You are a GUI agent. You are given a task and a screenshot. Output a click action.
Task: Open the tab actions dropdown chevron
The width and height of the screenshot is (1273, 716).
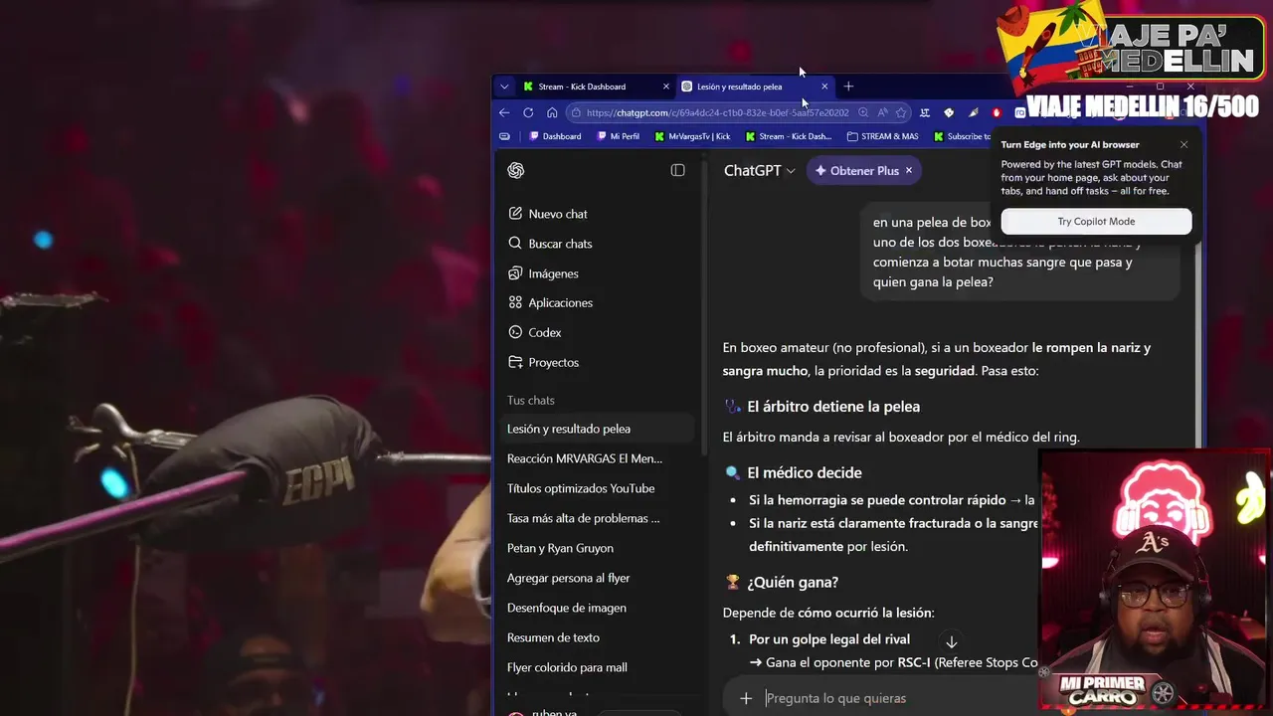(504, 87)
